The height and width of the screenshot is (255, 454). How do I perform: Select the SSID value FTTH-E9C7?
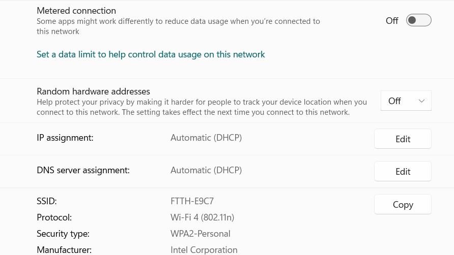click(192, 201)
